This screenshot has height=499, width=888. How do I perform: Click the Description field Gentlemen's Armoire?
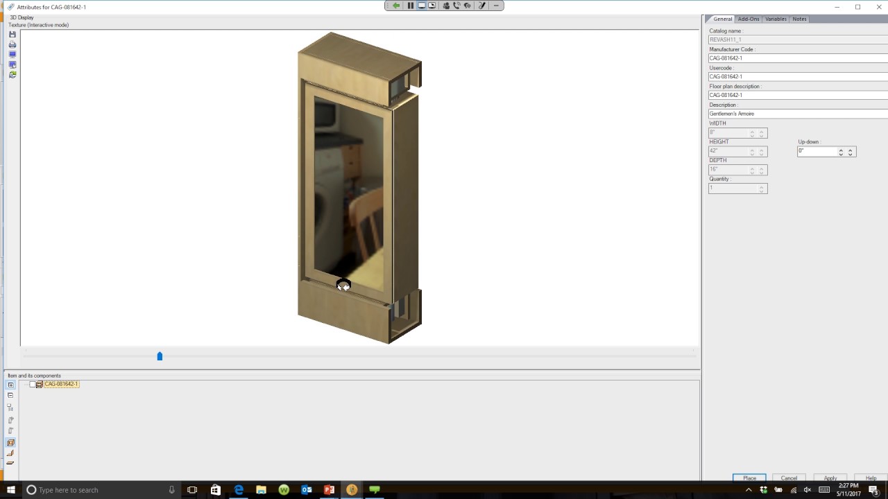point(798,114)
